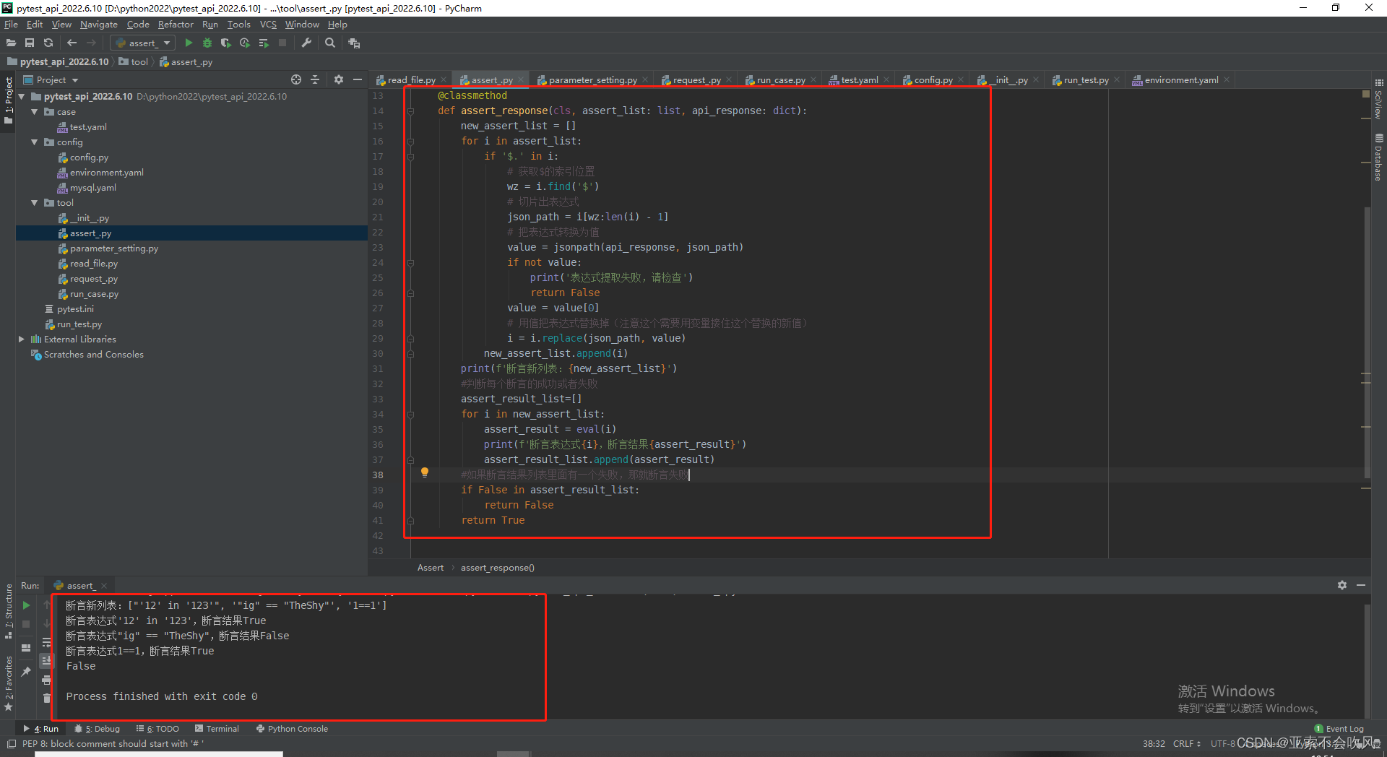
Task: Switch to the read_file.py editor tab
Action: [411, 80]
